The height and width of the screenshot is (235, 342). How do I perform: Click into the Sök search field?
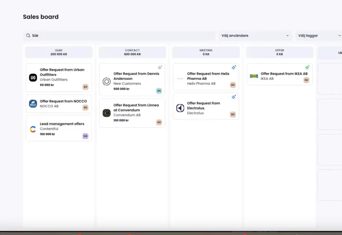pyautogui.click(x=119, y=36)
